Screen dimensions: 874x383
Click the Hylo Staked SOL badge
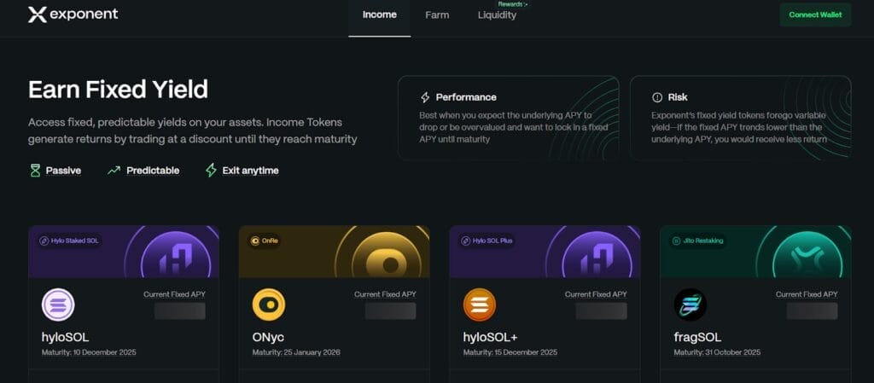coord(70,241)
